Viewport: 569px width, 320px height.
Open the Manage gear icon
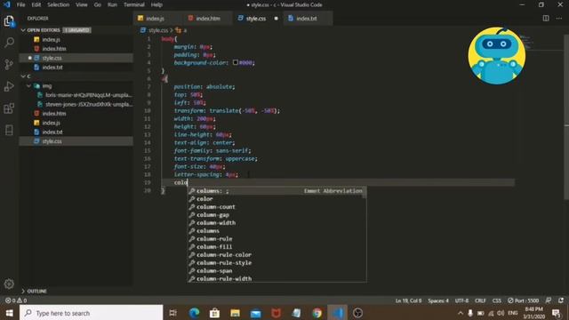point(9,284)
